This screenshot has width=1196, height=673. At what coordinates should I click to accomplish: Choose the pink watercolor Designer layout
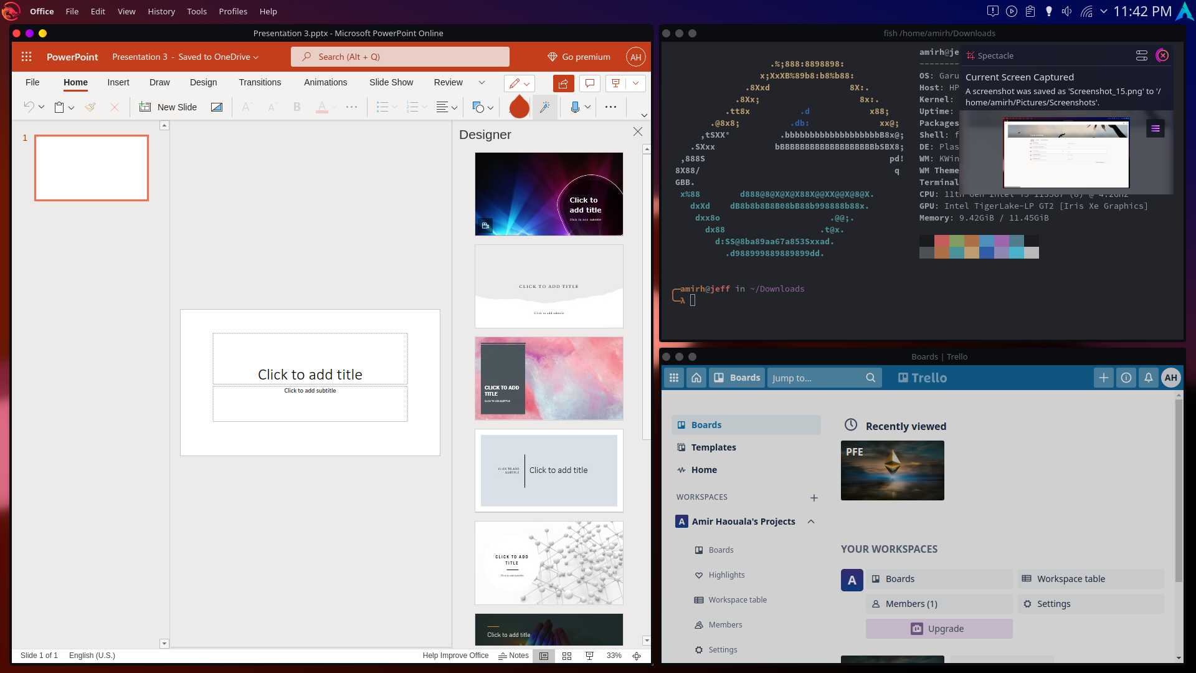pos(549,378)
